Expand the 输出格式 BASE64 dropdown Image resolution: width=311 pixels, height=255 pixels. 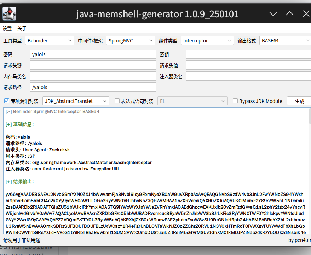285,40
